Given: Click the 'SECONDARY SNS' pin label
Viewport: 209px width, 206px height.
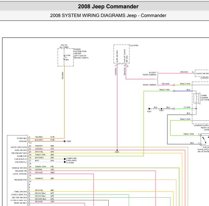Looking at the screenshot, I should coord(19,153).
